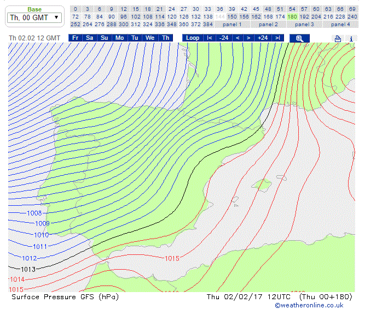The width and height of the screenshot is (365, 315).
Task: Select forecast hour 150
Action: (232, 17)
